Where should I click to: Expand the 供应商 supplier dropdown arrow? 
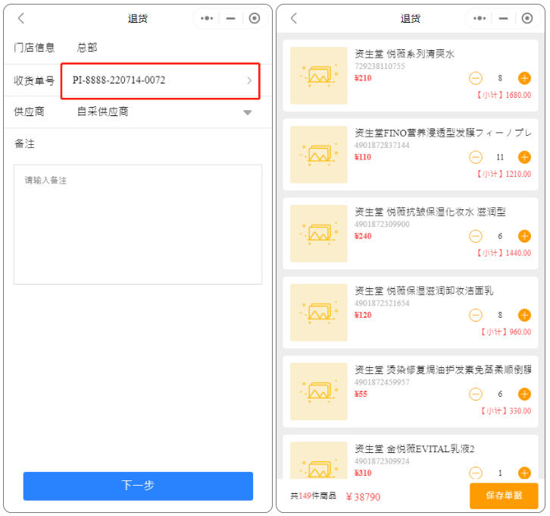coord(247,112)
